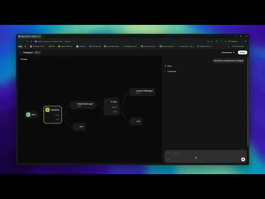
Task: Go back using arrow beside Hubspot title
Action: pos(20,53)
